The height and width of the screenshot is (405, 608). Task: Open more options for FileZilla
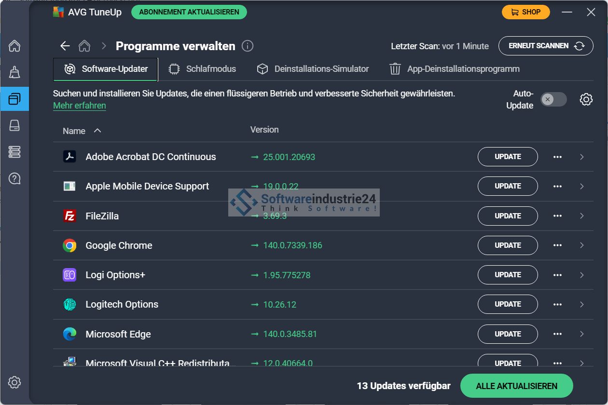click(x=557, y=216)
